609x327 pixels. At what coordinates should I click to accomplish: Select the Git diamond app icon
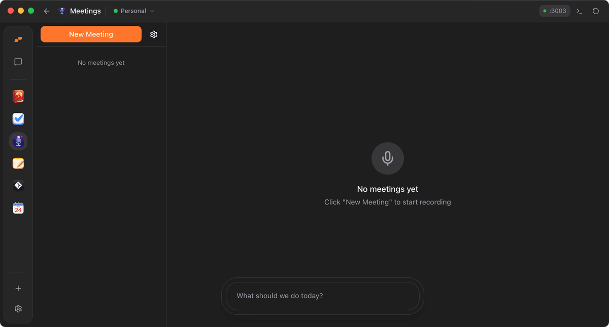(x=18, y=185)
